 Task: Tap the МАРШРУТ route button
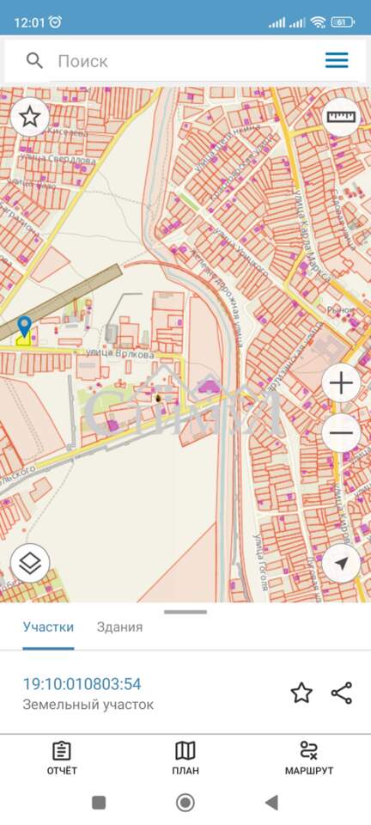(309, 758)
